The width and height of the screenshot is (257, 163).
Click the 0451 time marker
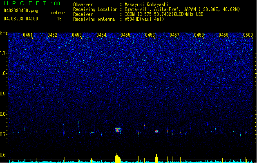(28, 35)
